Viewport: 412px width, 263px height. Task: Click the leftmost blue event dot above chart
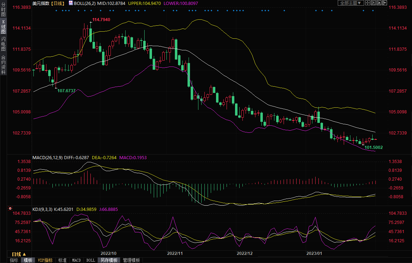click(56, 11)
